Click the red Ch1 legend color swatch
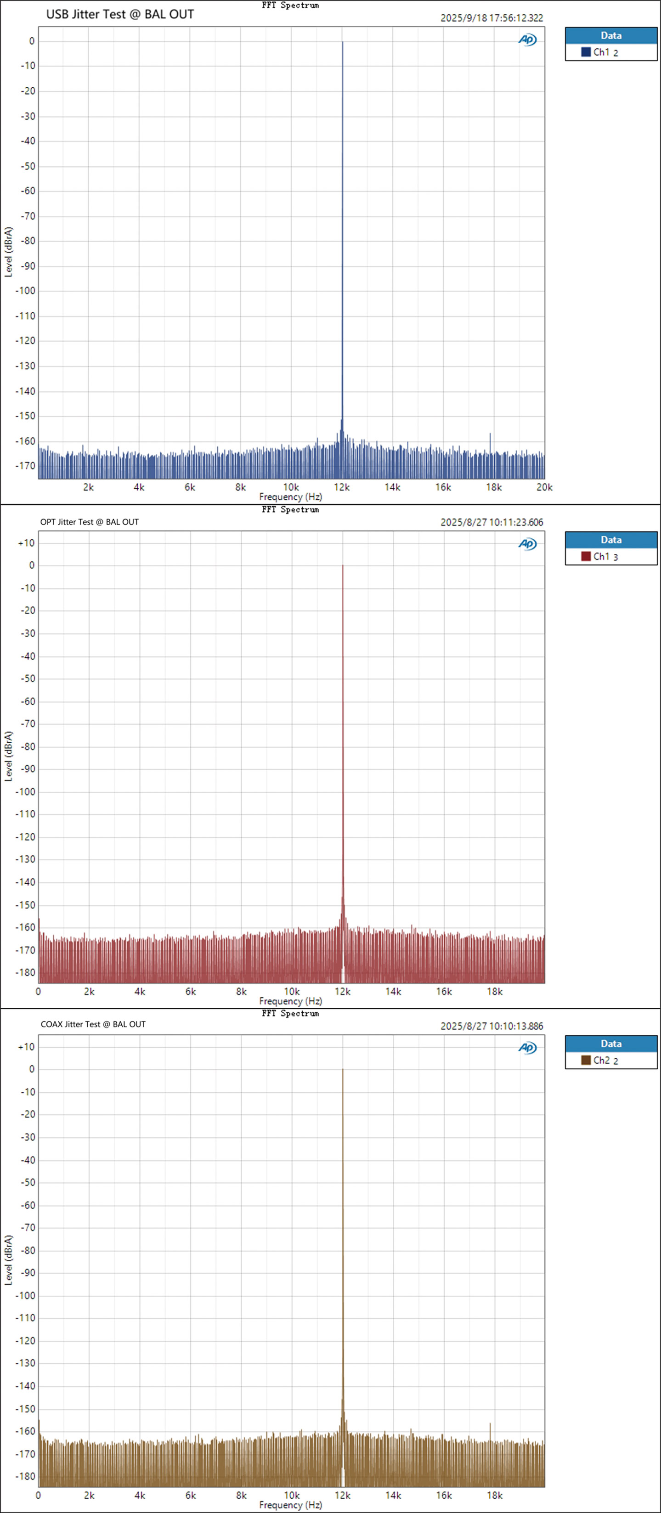The width and height of the screenshot is (661, 1513). pyautogui.click(x=585, y=556)
